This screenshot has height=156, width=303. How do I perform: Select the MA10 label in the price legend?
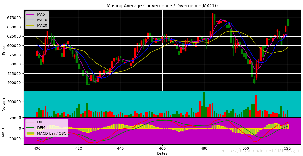click(x=42, y=20)
